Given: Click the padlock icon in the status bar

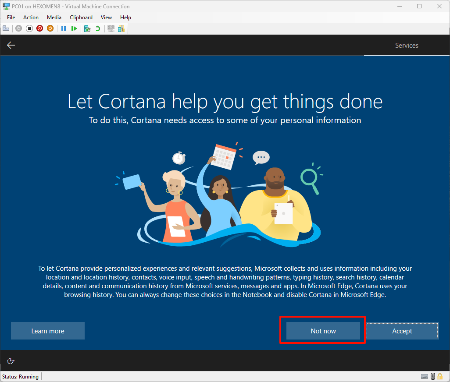Looking at the screenshot, I should click(x=439, y=376).
